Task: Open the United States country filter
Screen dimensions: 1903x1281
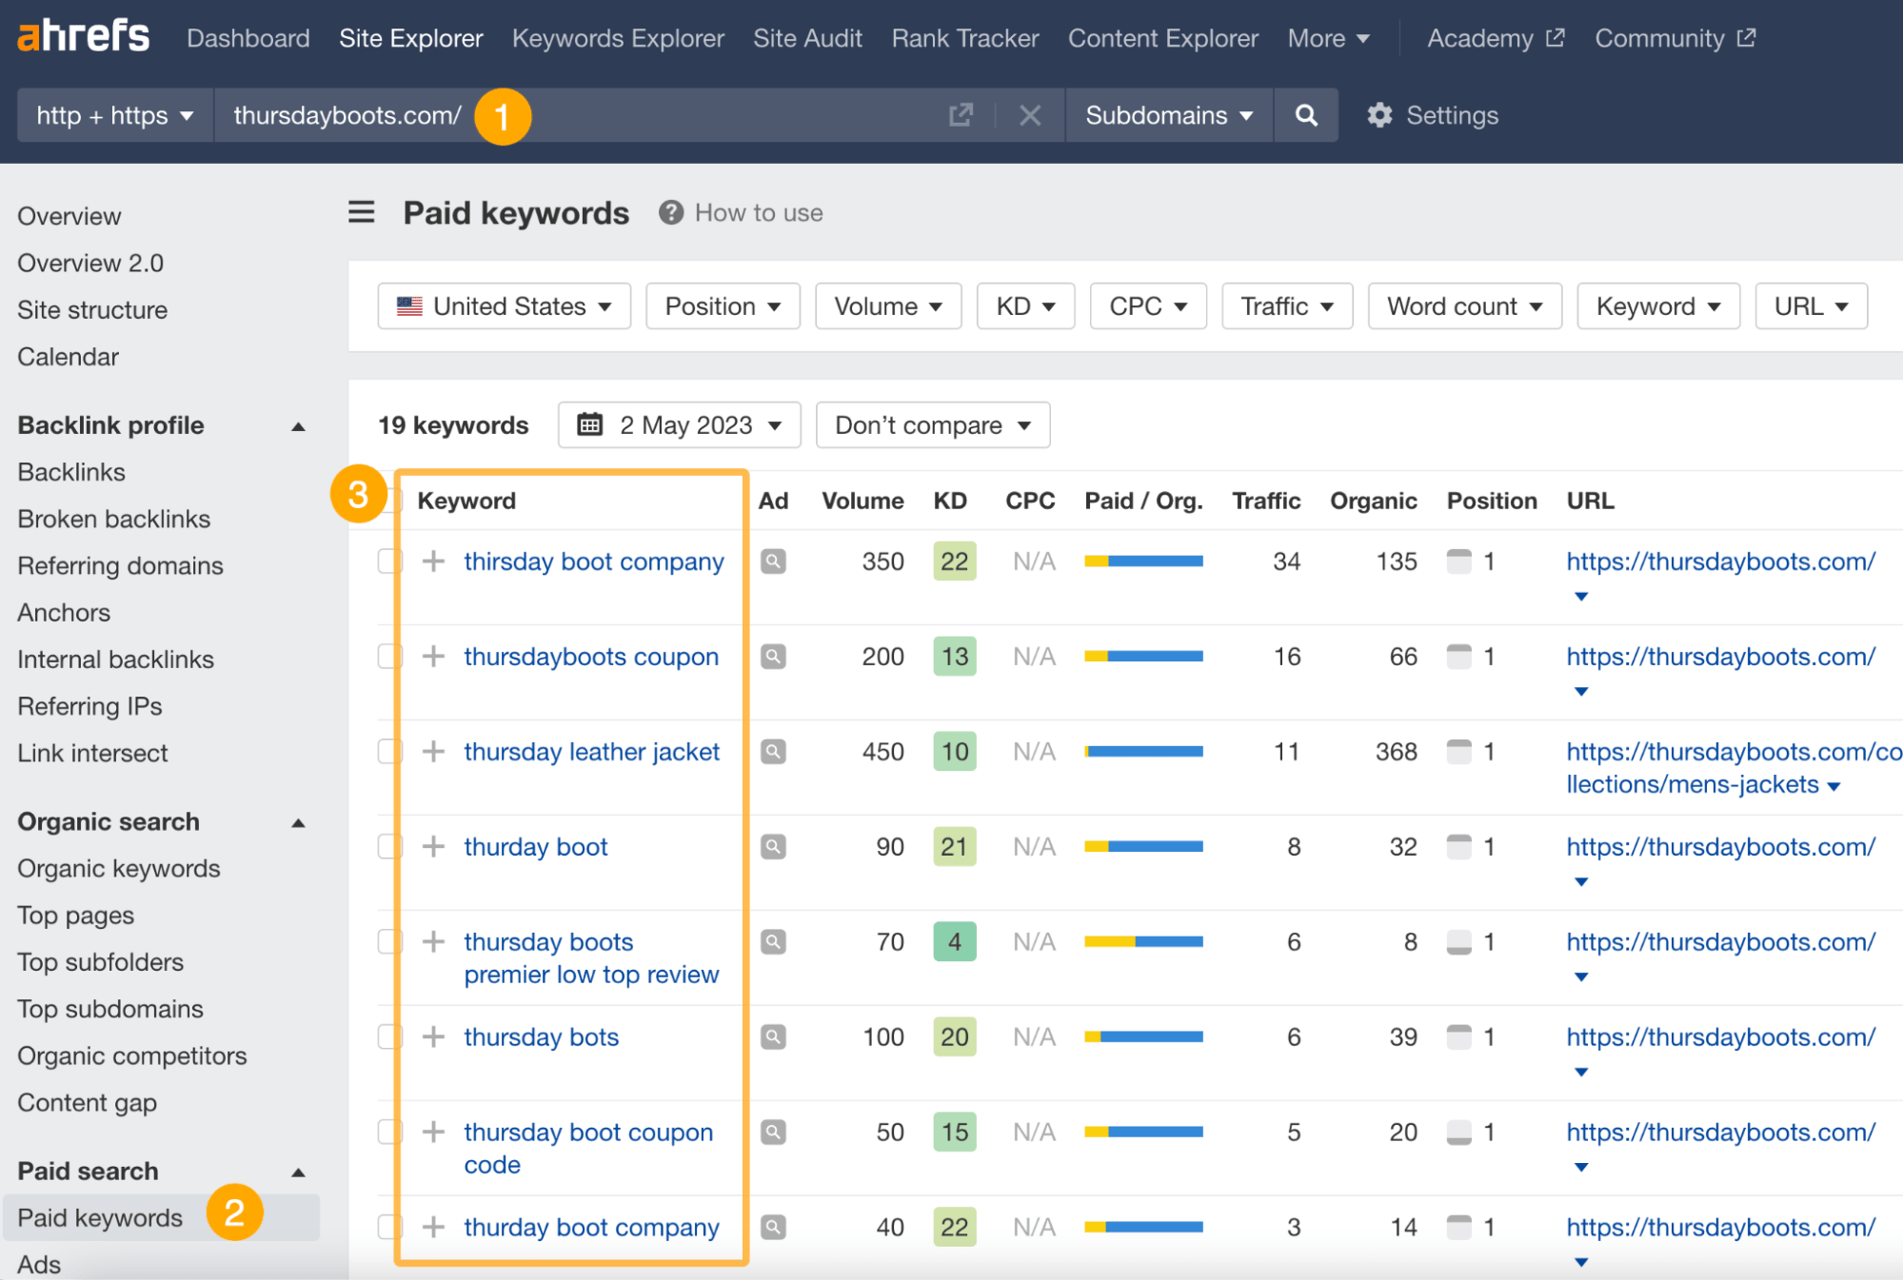Action: [504, 305]
